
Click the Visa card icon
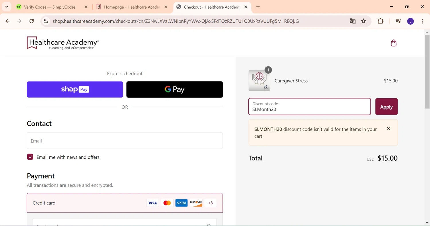click(153, 203)
